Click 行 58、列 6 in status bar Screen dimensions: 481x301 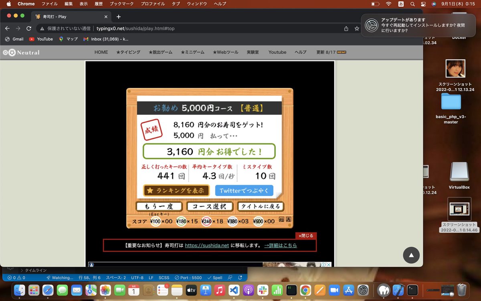pos(89,278)
